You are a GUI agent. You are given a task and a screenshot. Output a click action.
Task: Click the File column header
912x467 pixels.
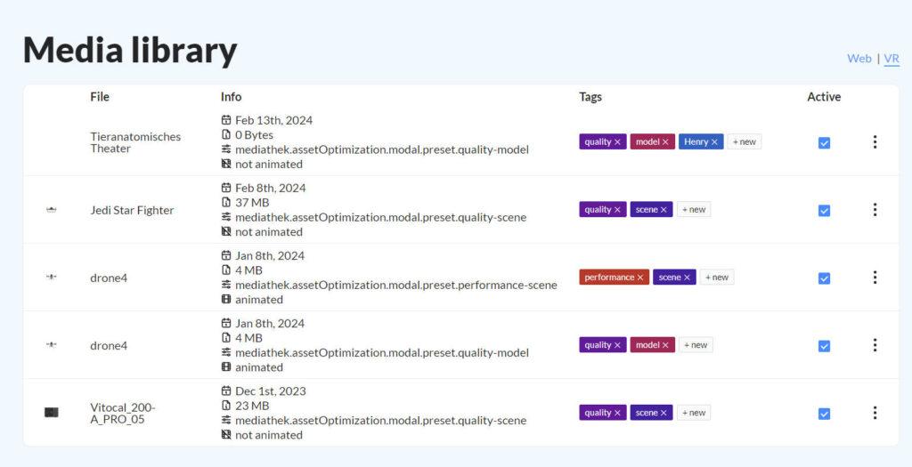click(x=100, y=96)
